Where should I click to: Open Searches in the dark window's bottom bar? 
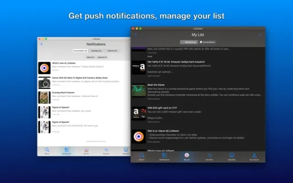pos(232,156)
